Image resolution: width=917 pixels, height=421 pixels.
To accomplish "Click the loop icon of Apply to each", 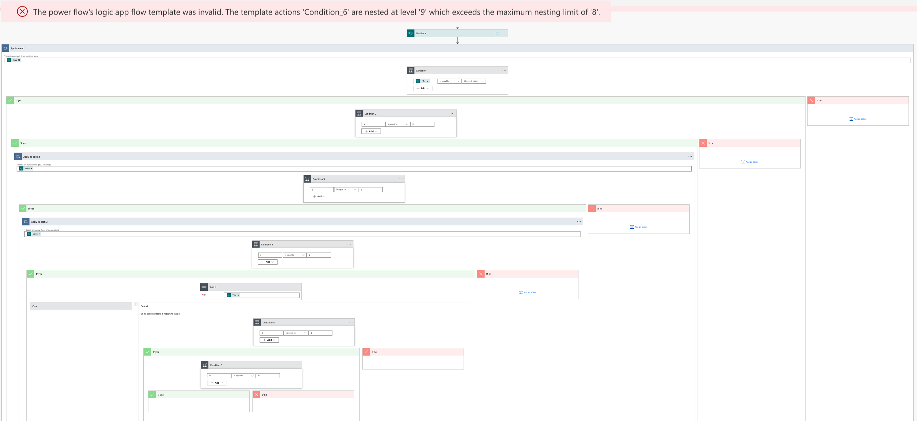I will (x=5, y=48).
